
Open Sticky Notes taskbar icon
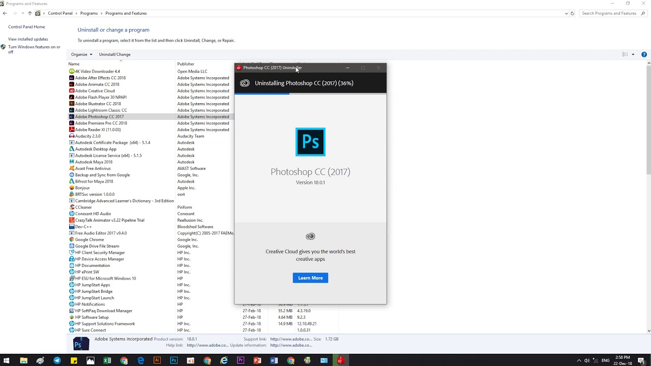[x=74, y=360]
